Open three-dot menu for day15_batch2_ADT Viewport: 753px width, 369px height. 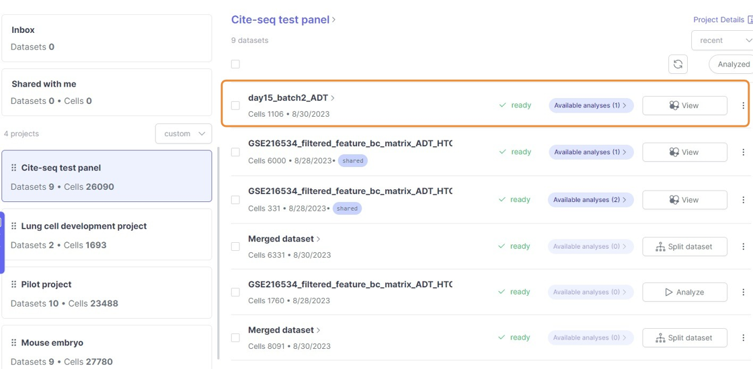point(743,105)
